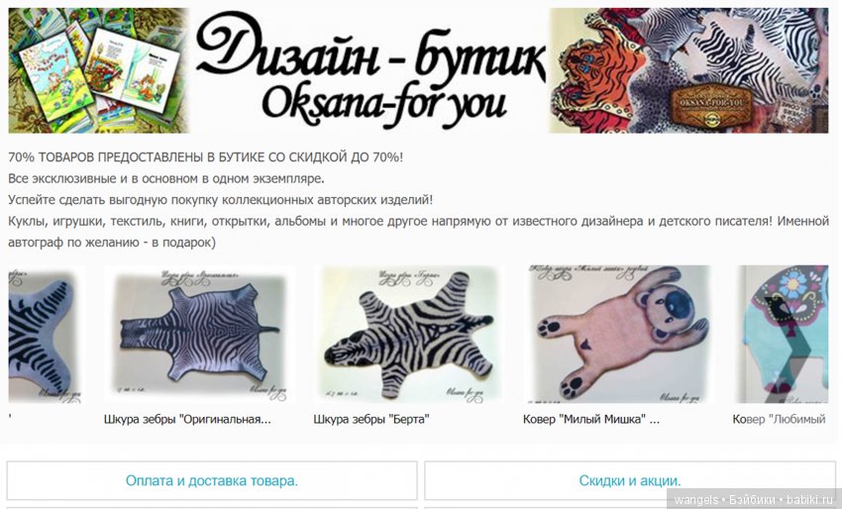
Task: Open the partially visible elephant rug thumbnail
Action: pyautogui.click(x=781, y=334)
